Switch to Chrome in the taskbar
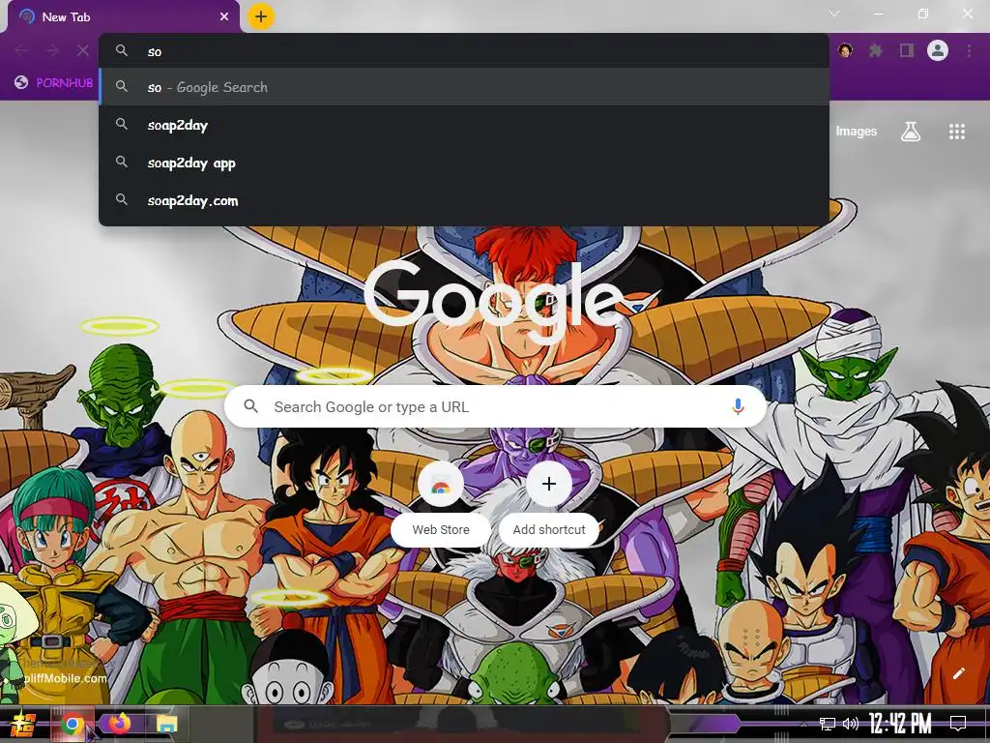The height and width of the screenshot is (743, 990). coord(72,724)
